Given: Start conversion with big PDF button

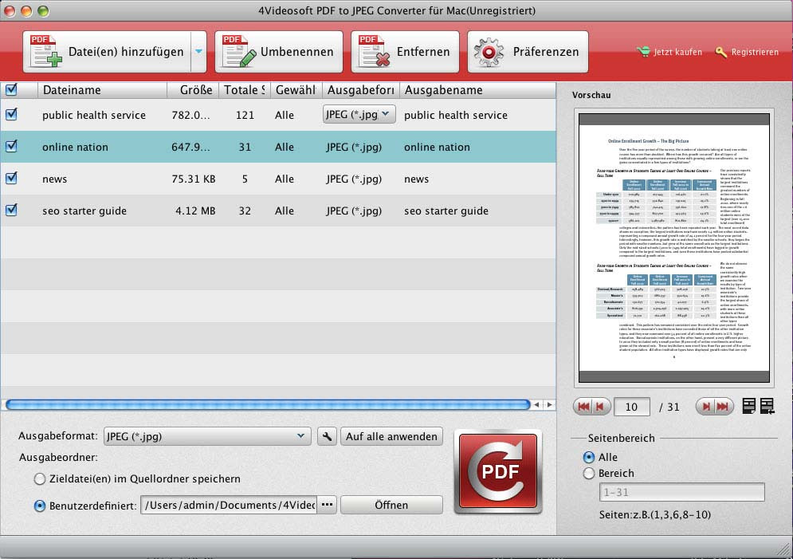Looking at the screenshot, I should tap(499, 471).
